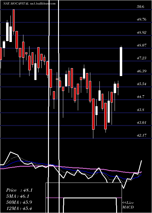
Task: Click the latest tall white candlestick near 48.07
Action: 121,61
